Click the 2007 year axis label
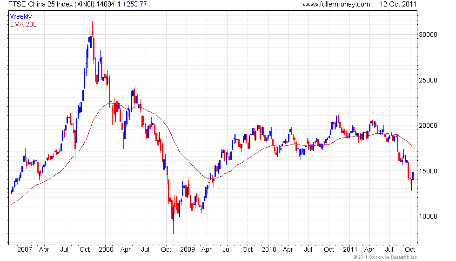The height and width of the screenshot is (261, 456). point(24,250)
